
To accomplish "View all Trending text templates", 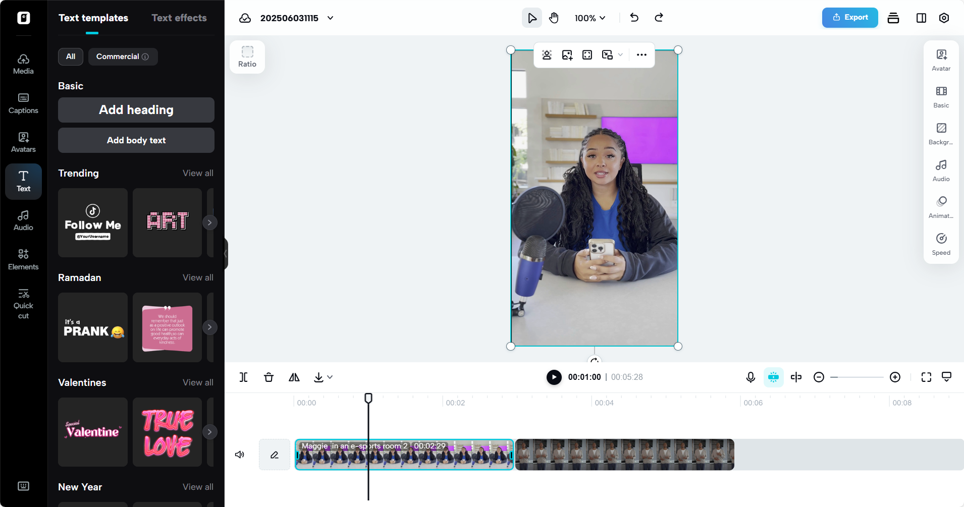I will (198, 173).
